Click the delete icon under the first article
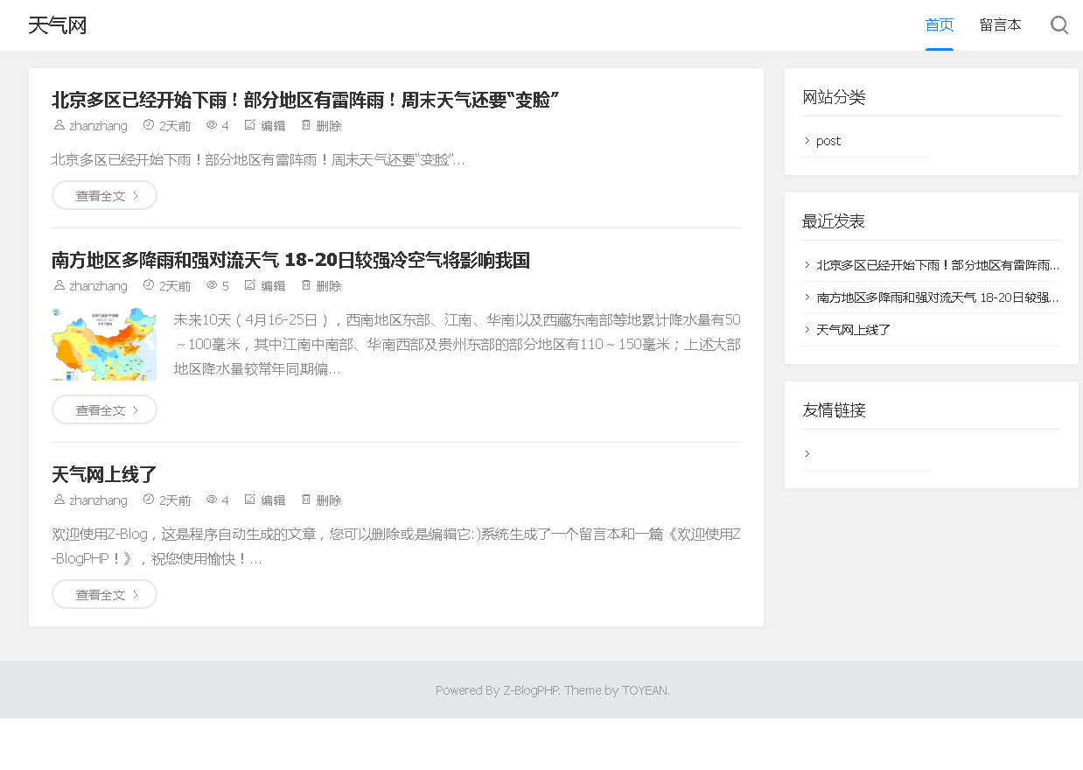The width and height of the screenshot is (1083, 770). point(306,125)
